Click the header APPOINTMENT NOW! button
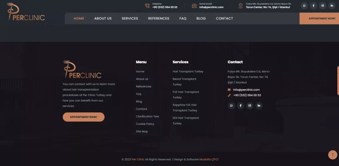The height and width of the screenshot is (166, 339). tap(319, 19)
